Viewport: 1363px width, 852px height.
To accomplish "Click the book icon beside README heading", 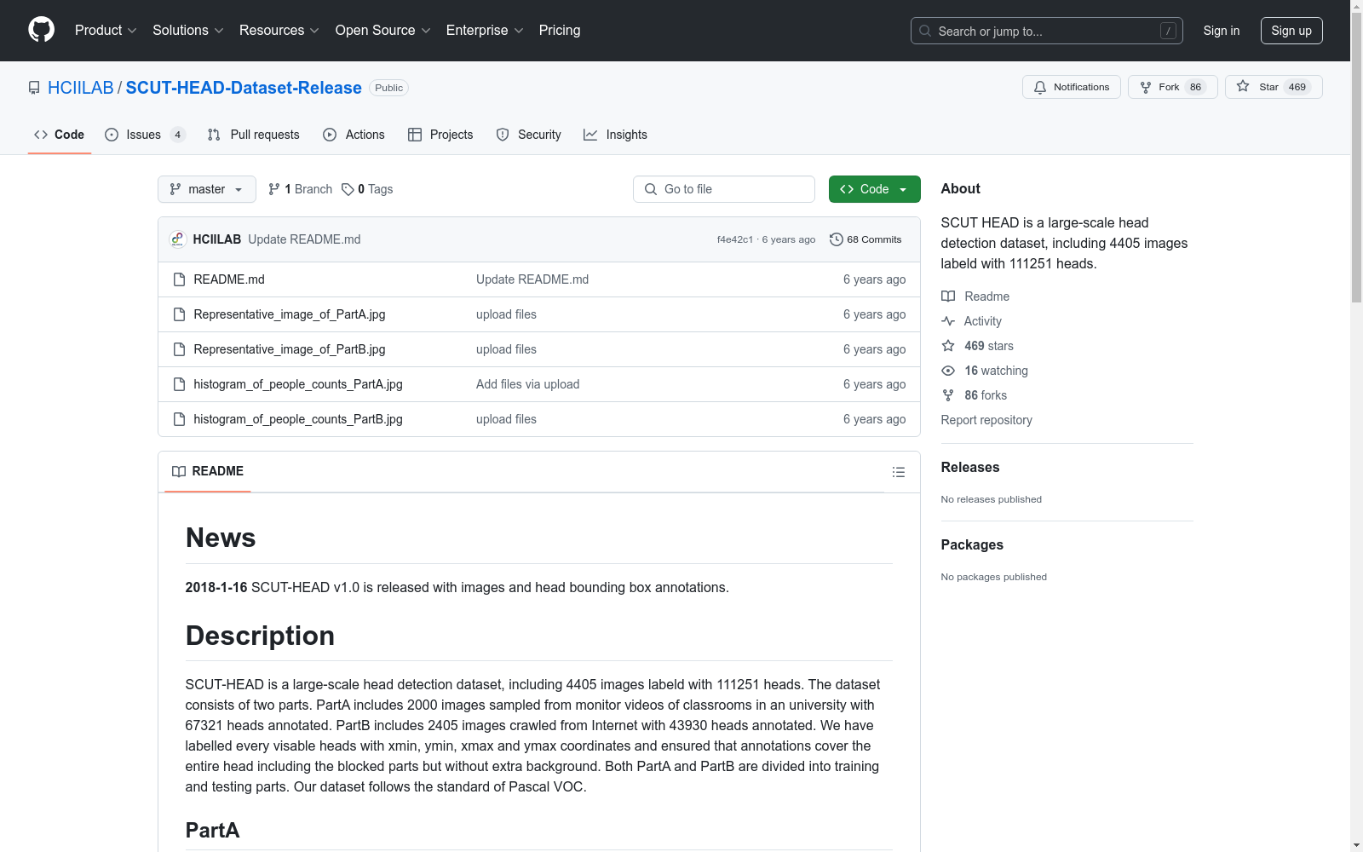I will (x=179, y=471).
